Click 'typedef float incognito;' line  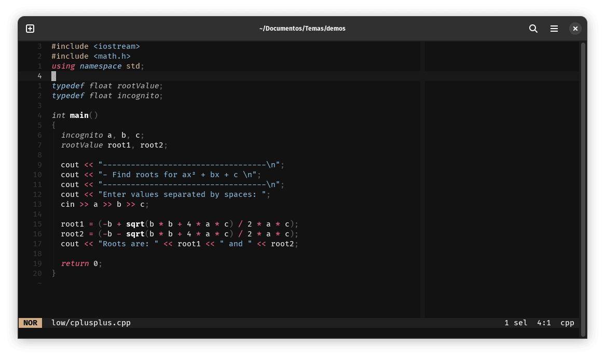107,96
